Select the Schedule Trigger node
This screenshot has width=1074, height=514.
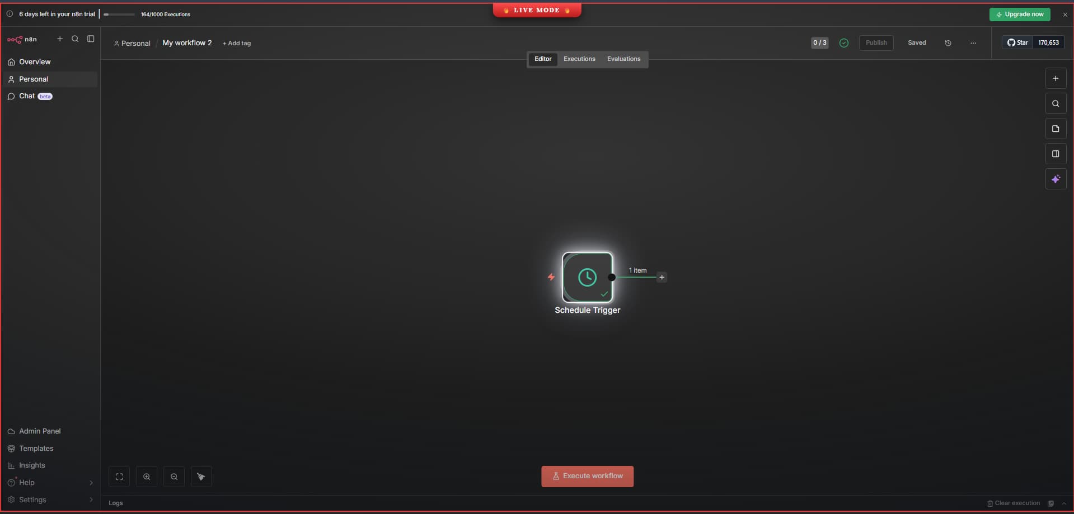pyautogui.click(x=587, y=277)
